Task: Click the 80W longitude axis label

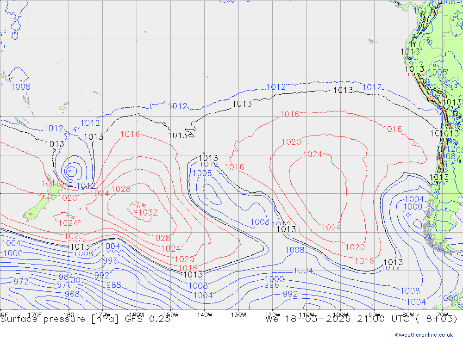Action: click(x=408, y=315)
